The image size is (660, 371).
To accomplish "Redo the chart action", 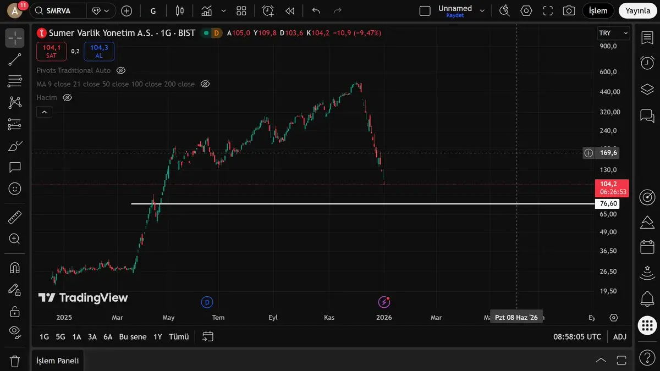I will point(338,10).
